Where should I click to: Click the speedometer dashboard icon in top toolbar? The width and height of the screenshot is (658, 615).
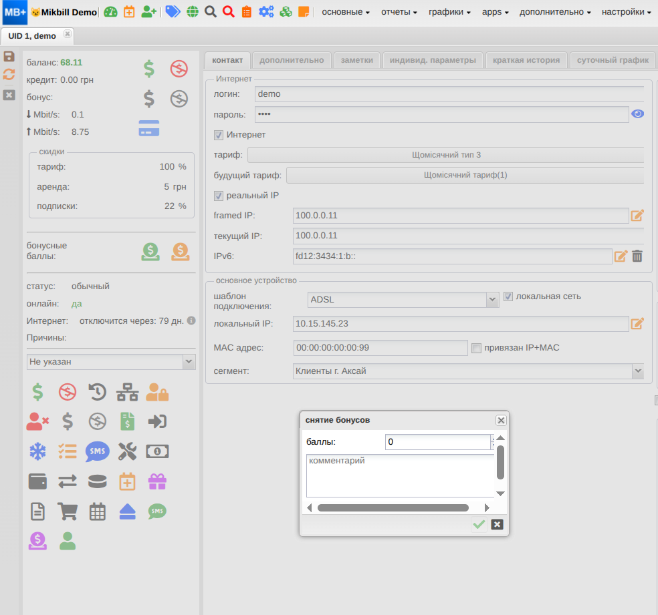click(110, 12)
